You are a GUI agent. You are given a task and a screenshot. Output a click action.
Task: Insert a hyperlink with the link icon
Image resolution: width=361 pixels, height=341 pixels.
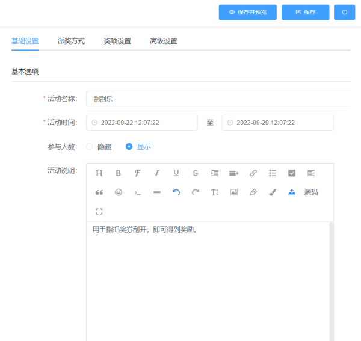click(x=253, y=173)
